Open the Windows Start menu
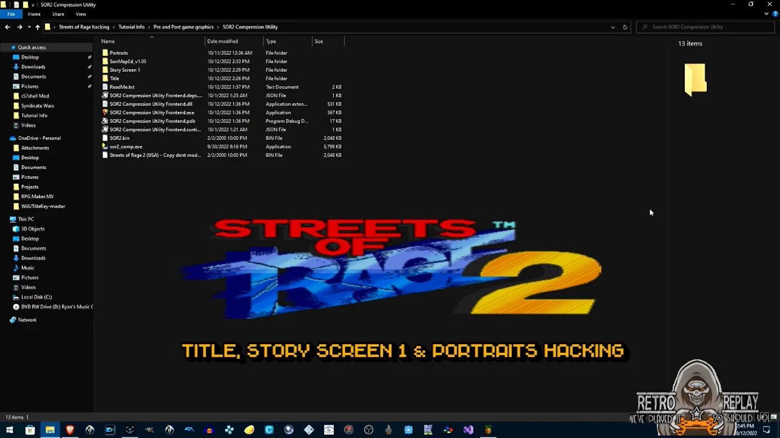 pos(10,429)
